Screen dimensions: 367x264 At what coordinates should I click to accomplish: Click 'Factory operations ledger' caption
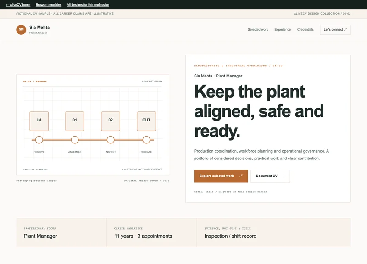36,181
